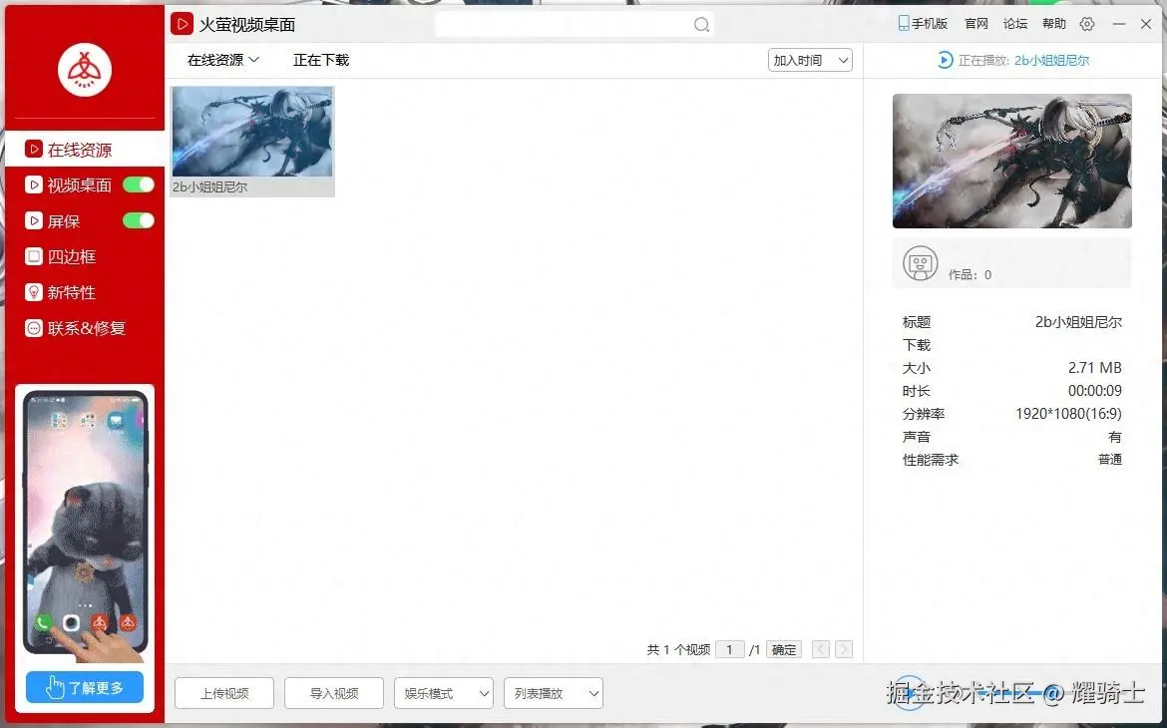Viewport: 1167px width, 728px height.
Task: Click the 在线资源 sidebar icon
Action: [34, 149]
